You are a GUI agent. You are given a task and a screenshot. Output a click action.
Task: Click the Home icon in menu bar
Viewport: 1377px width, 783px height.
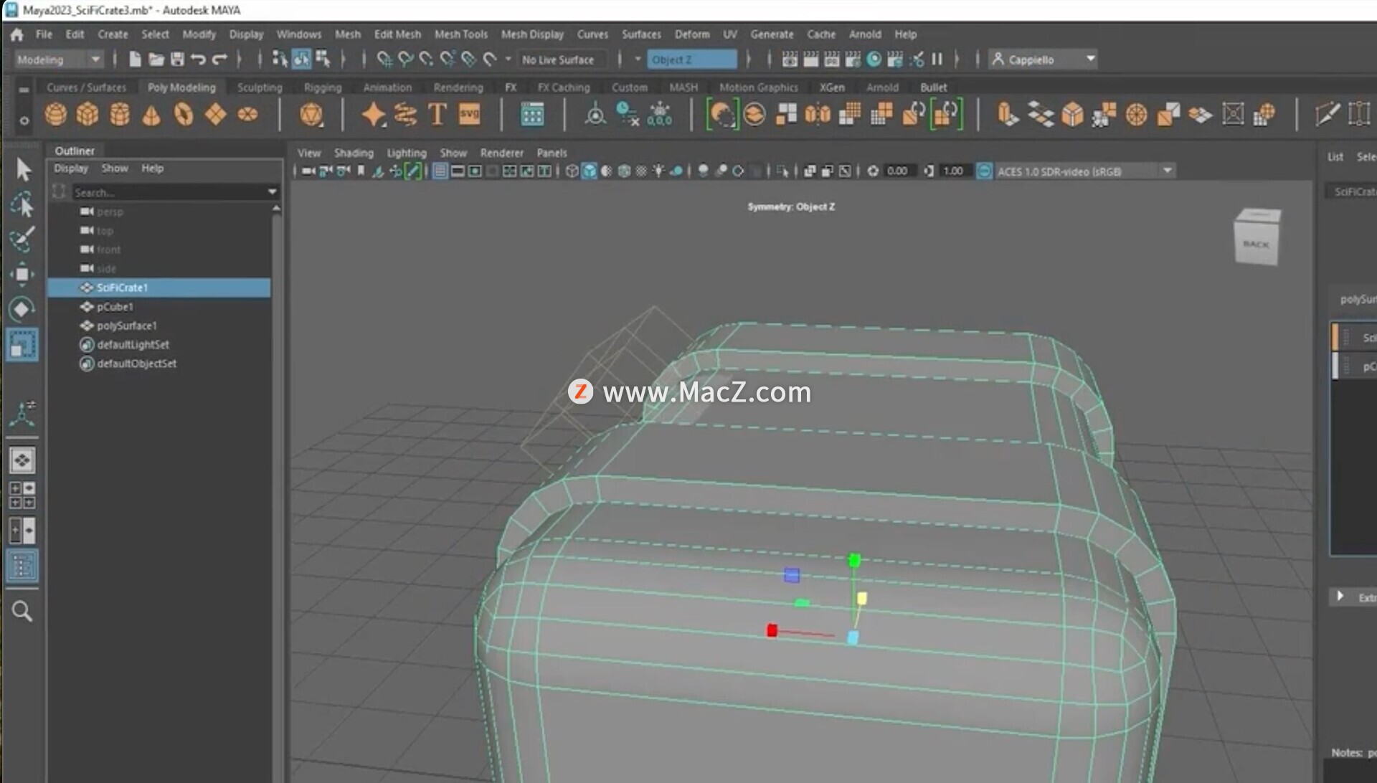click(16, 34)
